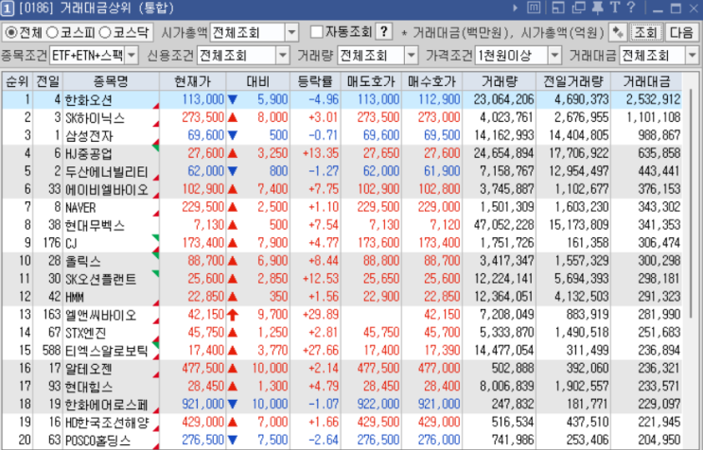Select the 코스닥 radio button
Image resolution: width=703 pixels, height=450 pixels.
pyautogui.click(x=105, y=32)
